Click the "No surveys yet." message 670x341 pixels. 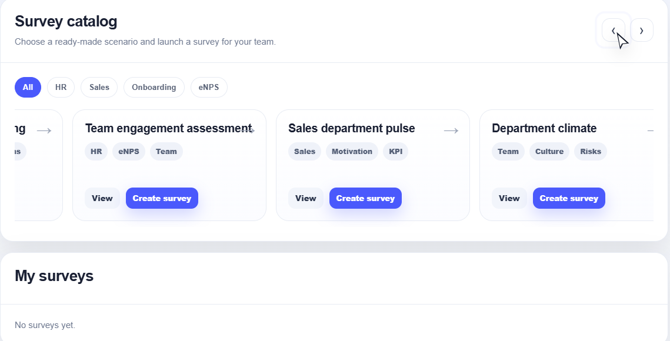tap(45, 325)
